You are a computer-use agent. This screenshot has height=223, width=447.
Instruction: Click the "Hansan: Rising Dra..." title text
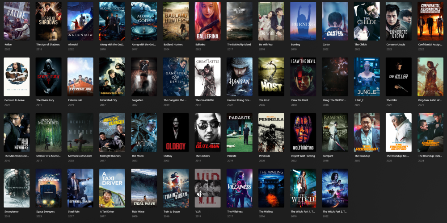240,100
